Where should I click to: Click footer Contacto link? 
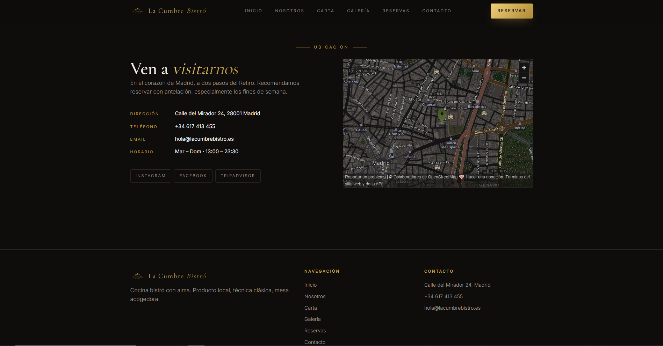point(315,342)
